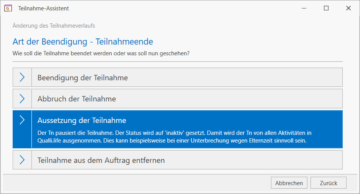This screenshot has width=360, height=194.
Task: Select the Aussetzung der Teilnahme heading
Action: pos(82,121)
